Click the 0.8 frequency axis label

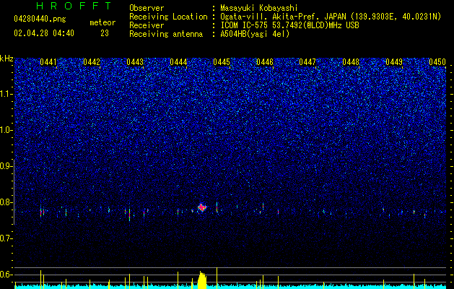[6, 202]
